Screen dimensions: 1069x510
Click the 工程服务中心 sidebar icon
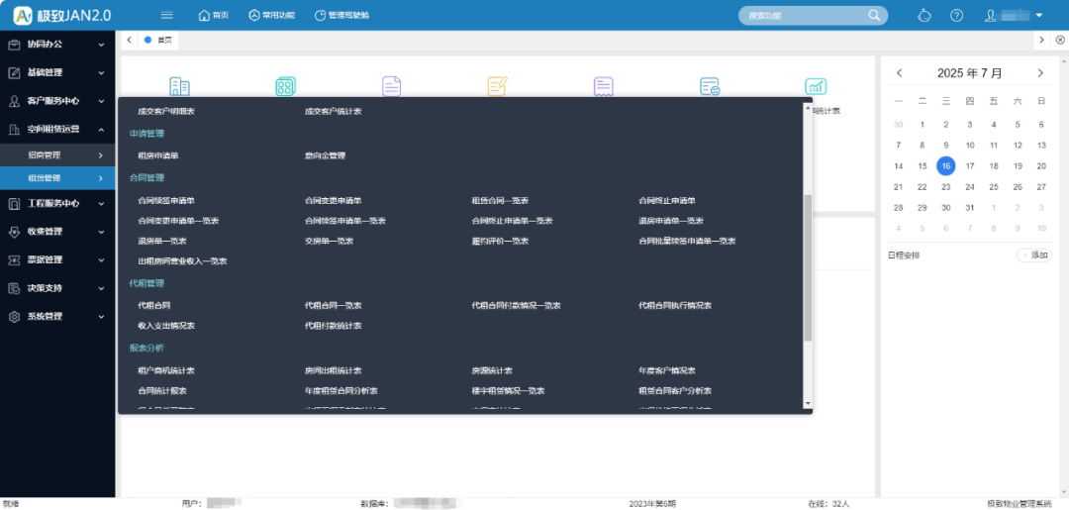(x=14, y=203)
